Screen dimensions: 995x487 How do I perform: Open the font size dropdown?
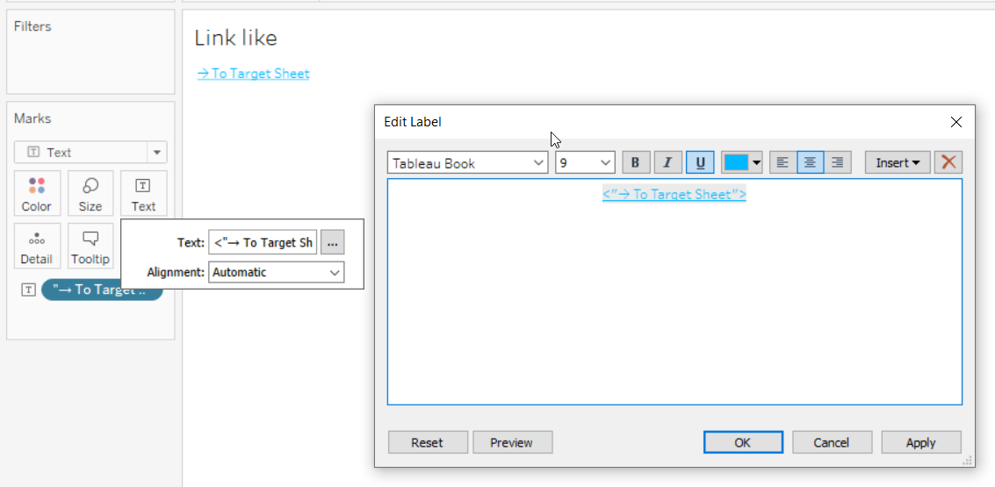click(x=585, y=163)
